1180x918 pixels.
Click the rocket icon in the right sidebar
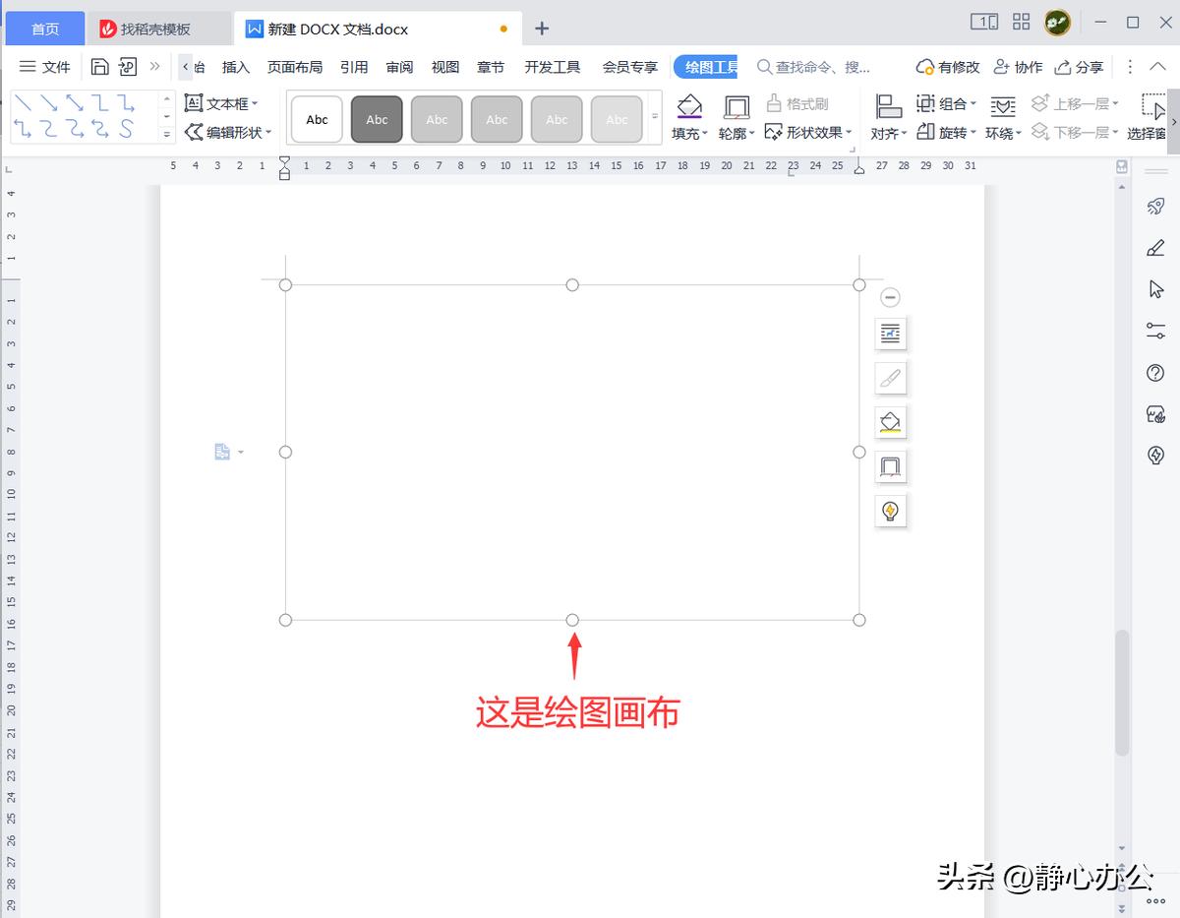pyautogui.click(x=1155, y=206)
